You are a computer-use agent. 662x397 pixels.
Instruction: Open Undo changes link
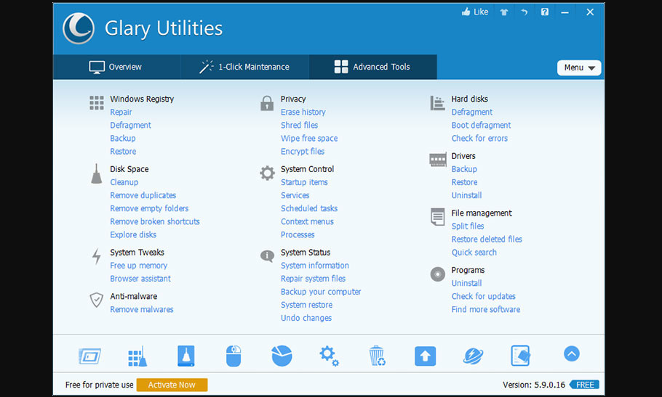[x=306, y=318]
